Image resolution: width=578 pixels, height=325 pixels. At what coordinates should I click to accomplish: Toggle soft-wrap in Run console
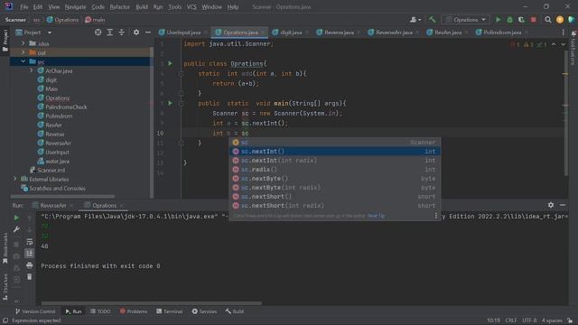pyautogui.click(x=30, y=241)
